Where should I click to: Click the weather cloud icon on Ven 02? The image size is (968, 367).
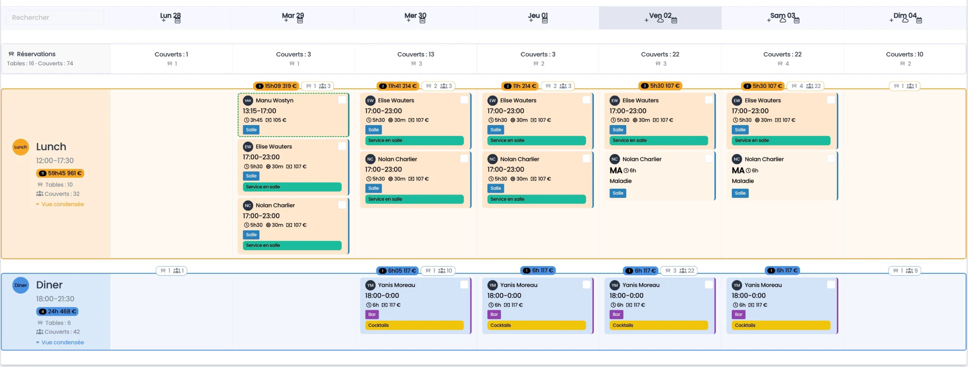[660, 20]
